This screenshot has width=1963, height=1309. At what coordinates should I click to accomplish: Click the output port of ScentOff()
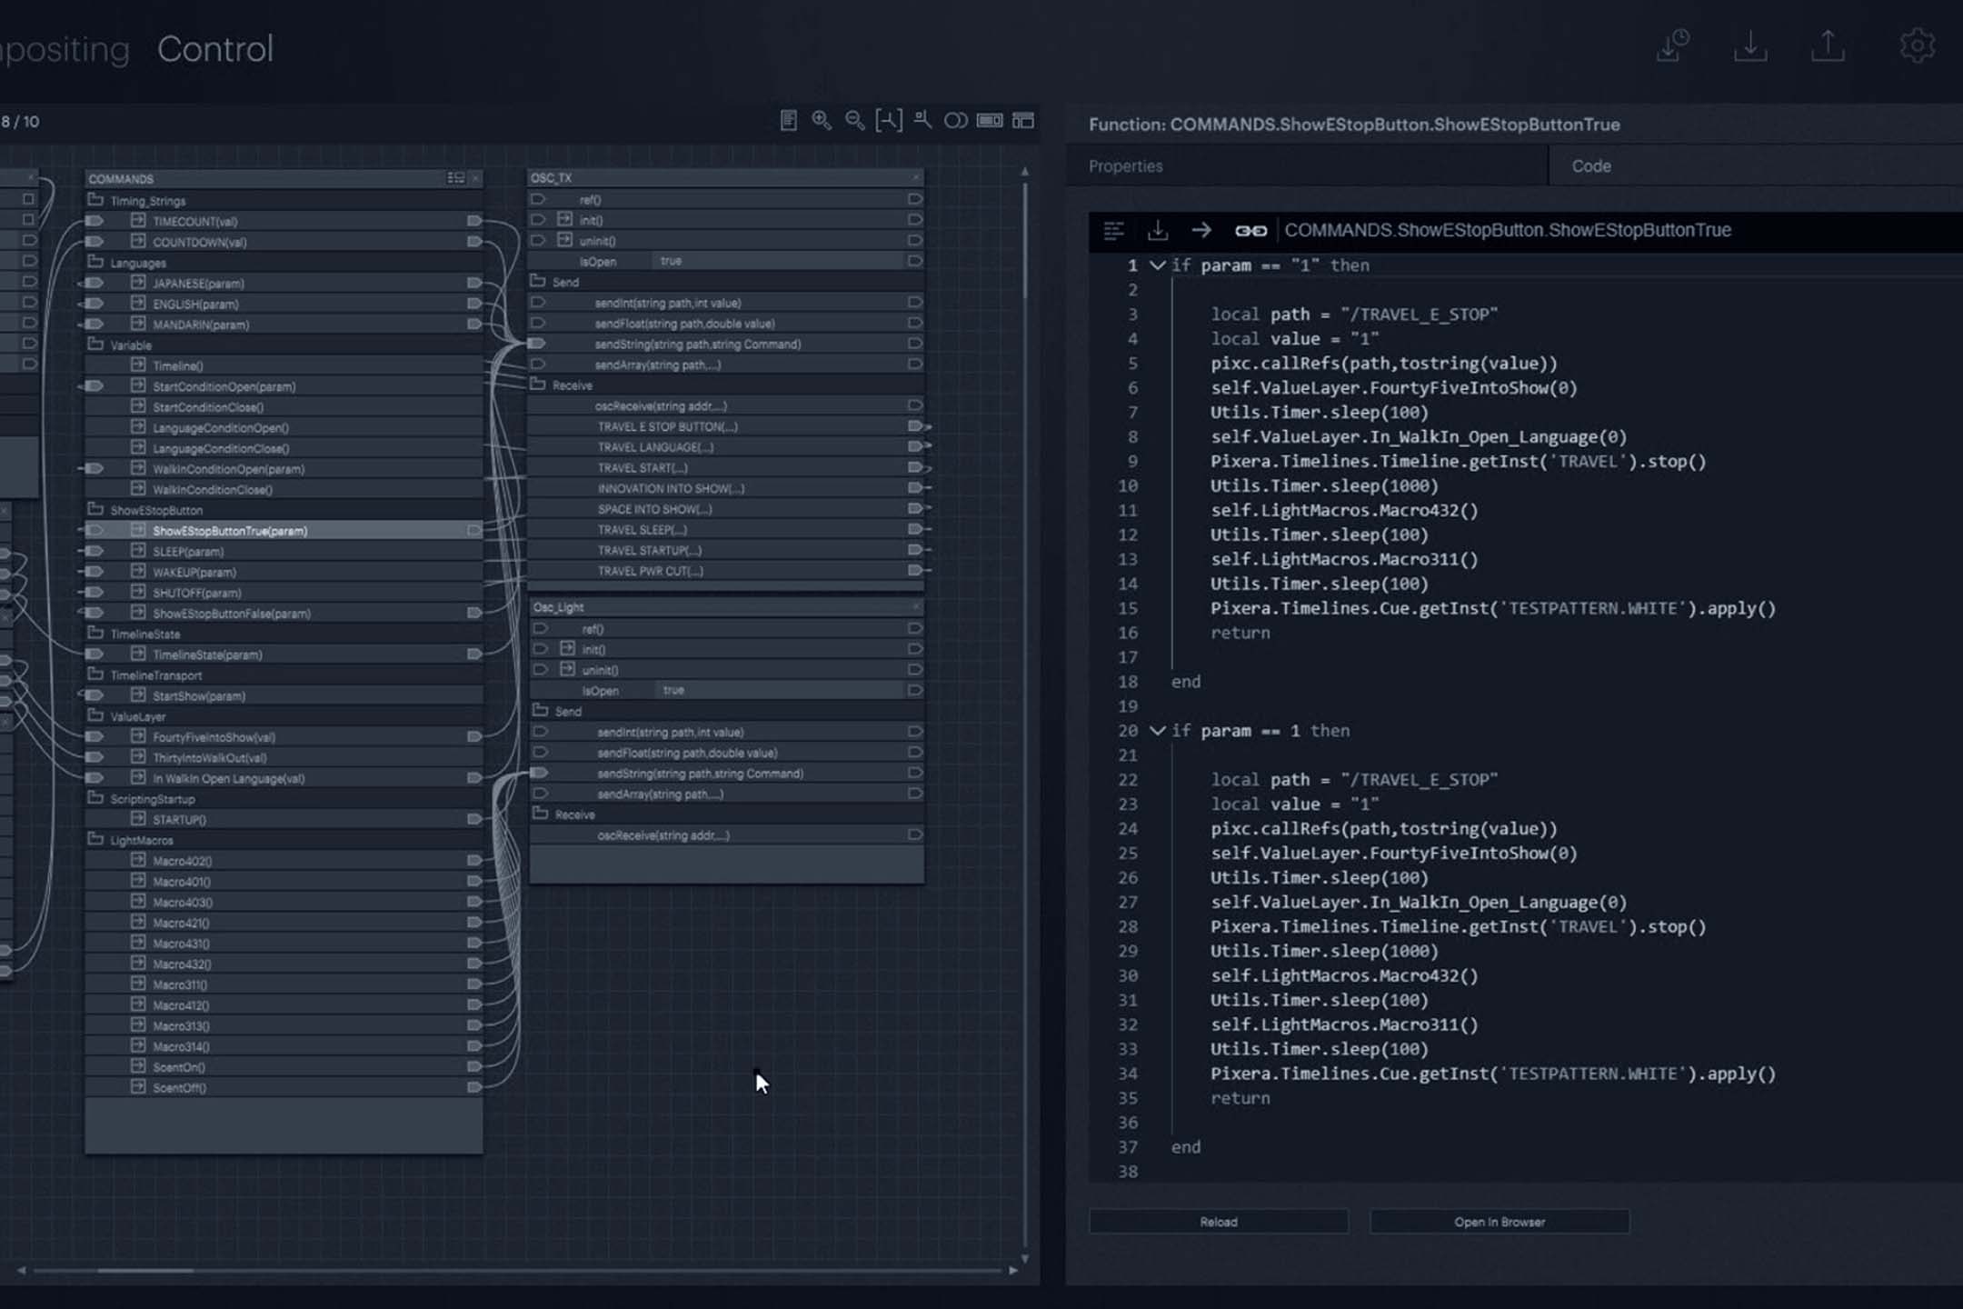473,1087
